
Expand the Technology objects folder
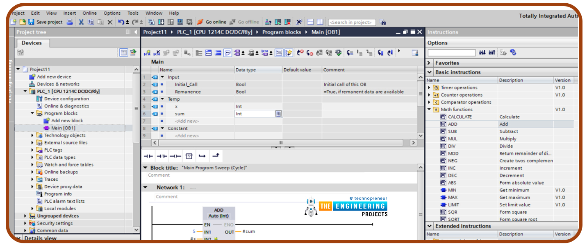[33, 135]
